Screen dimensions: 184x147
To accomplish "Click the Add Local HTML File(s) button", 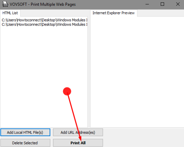I will click(x=25, y=132).
